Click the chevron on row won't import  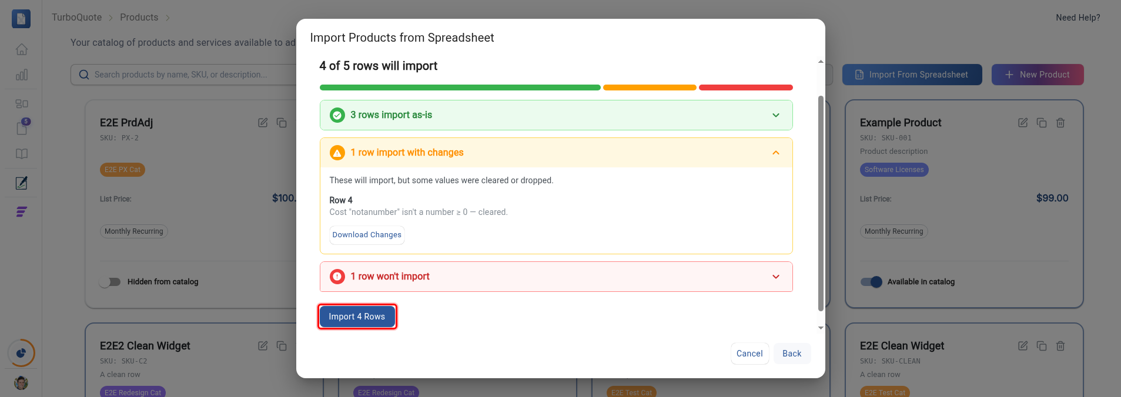[x=776, y=277]
